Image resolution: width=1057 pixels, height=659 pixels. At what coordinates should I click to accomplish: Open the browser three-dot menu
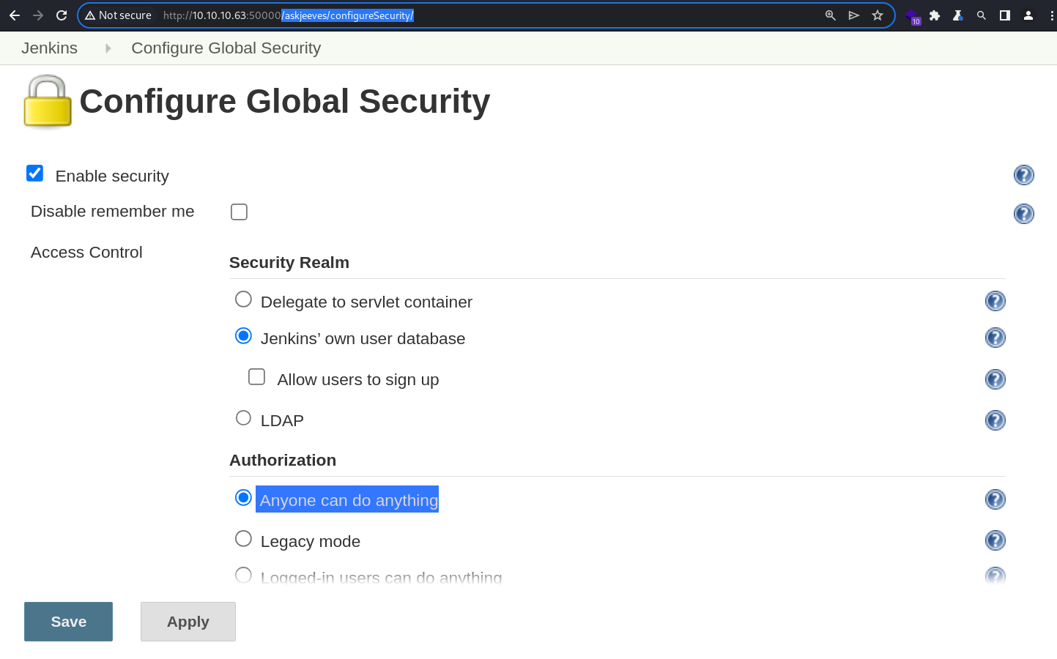coord(1052,15)
